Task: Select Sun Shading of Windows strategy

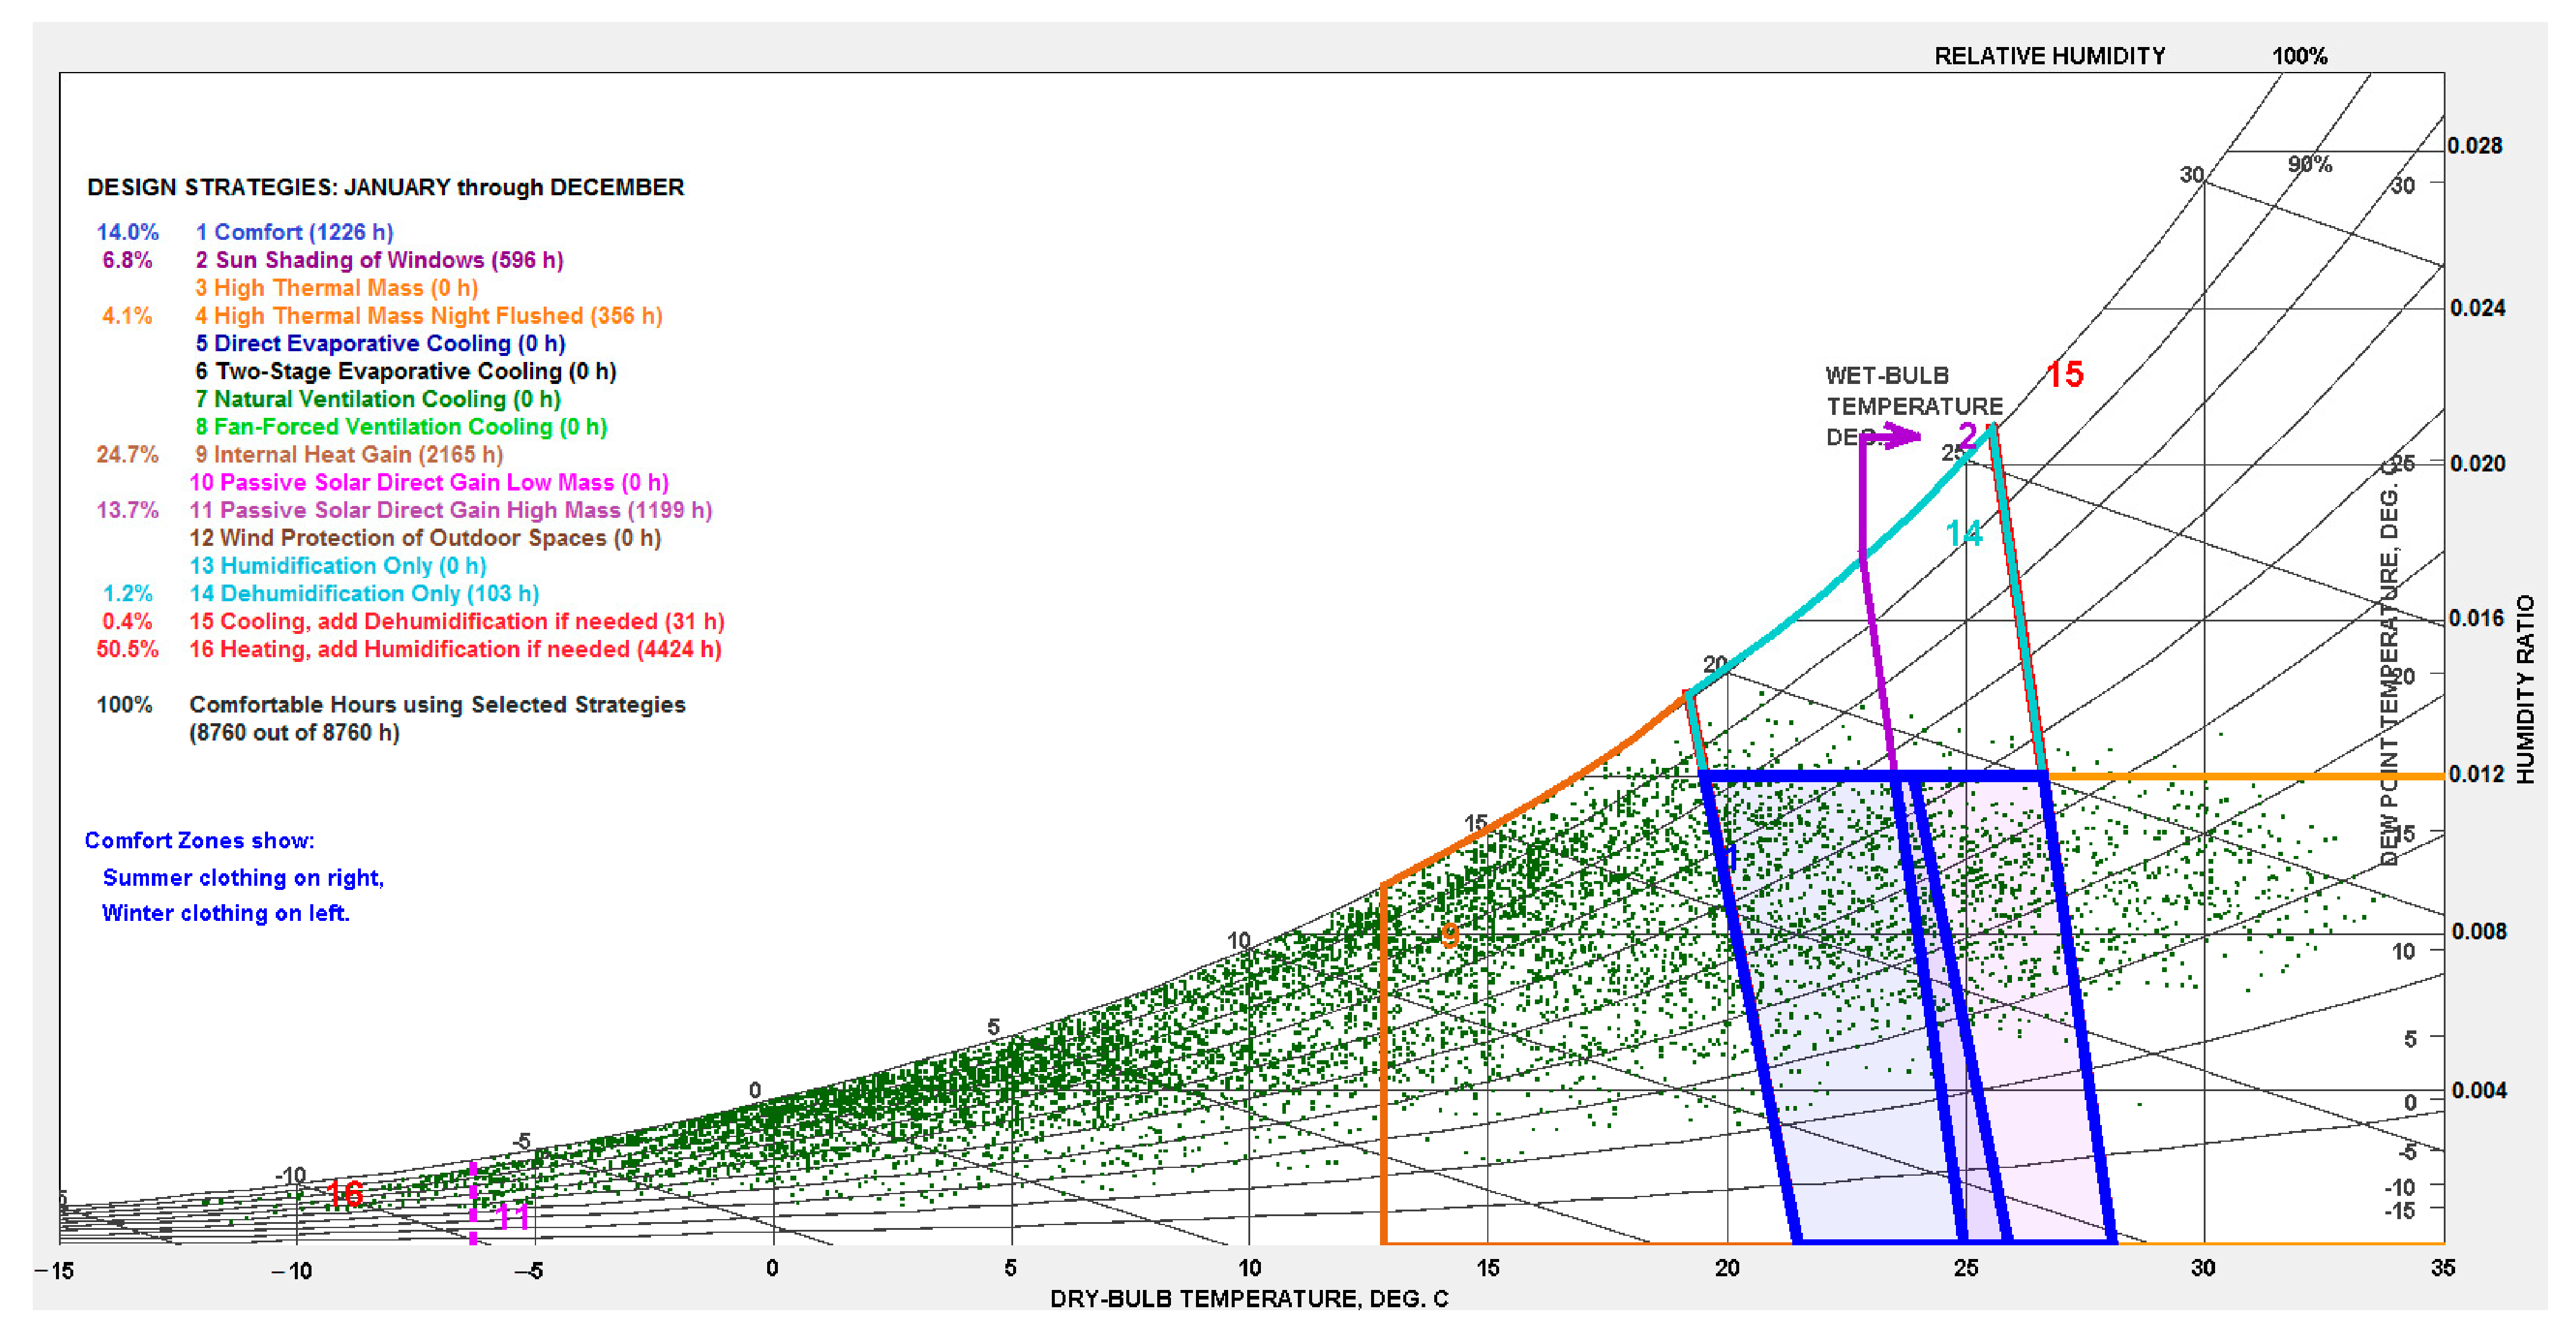Action: tap(379, 260)
